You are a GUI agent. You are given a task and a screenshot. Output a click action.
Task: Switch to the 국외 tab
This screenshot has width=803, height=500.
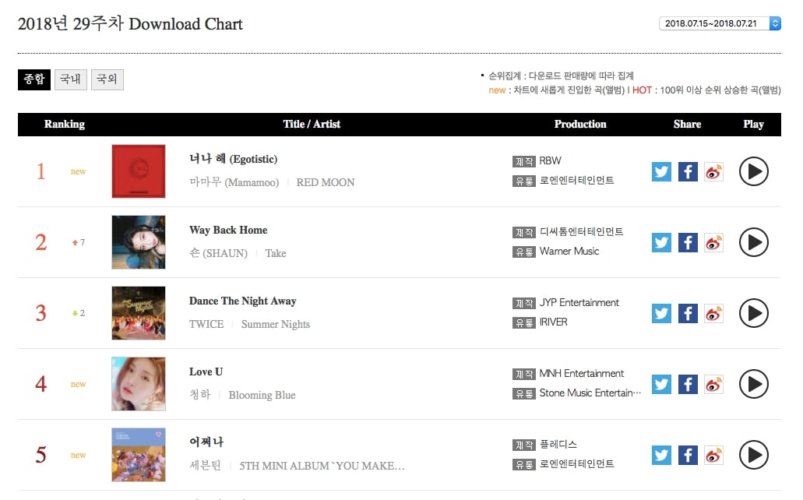107,79
